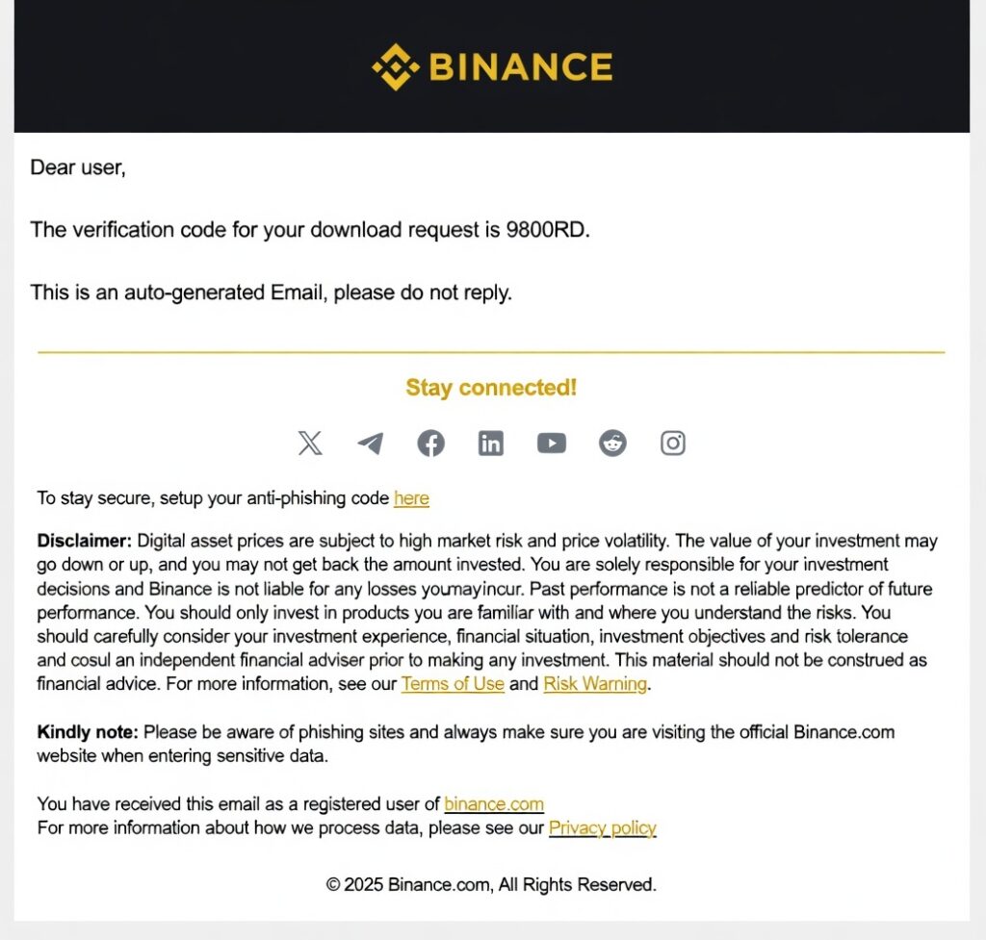Open the Terms of Use link
This screenshot has height=940, width=986.
click(x=453, y=684)
